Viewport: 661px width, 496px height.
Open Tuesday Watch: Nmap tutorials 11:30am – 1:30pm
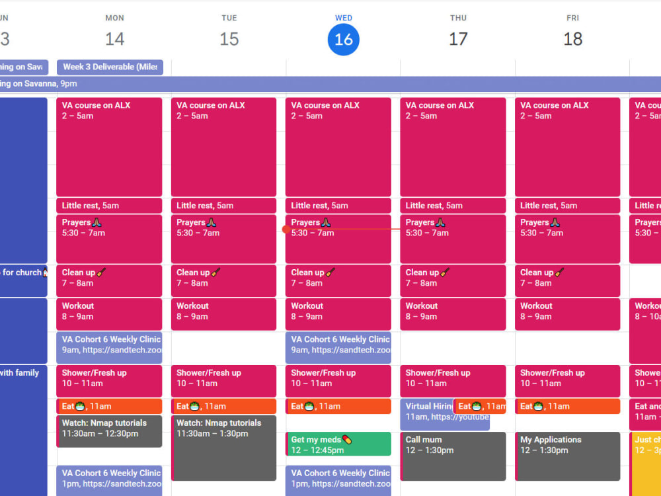click(224, 448)
